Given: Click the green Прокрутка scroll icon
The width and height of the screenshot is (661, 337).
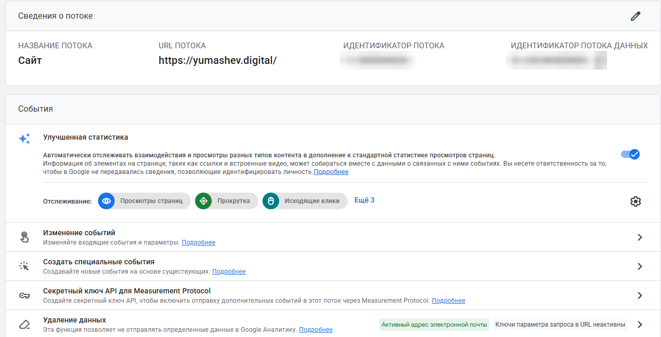Looking at the screenshot, I should [203, 201].
